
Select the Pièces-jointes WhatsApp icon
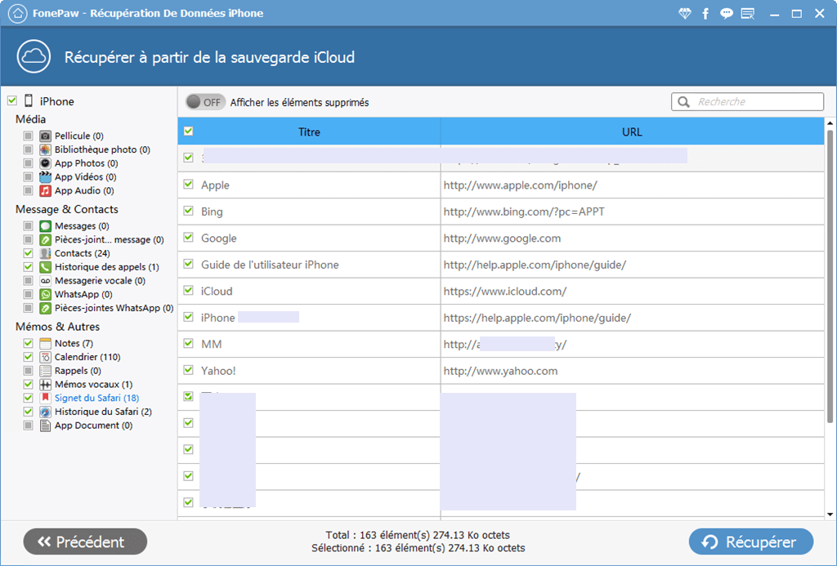46,308
